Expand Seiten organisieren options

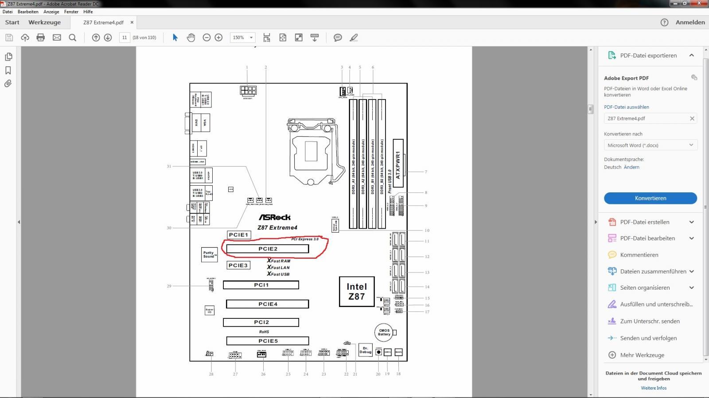tap(691, 288)
